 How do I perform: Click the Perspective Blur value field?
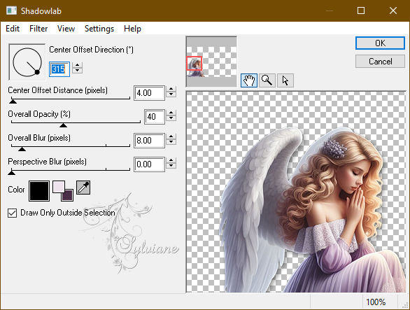(149, 164)
